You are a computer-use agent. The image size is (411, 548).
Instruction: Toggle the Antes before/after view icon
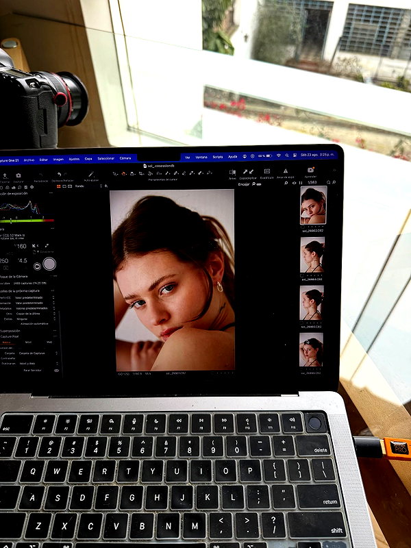coord(232,172)
